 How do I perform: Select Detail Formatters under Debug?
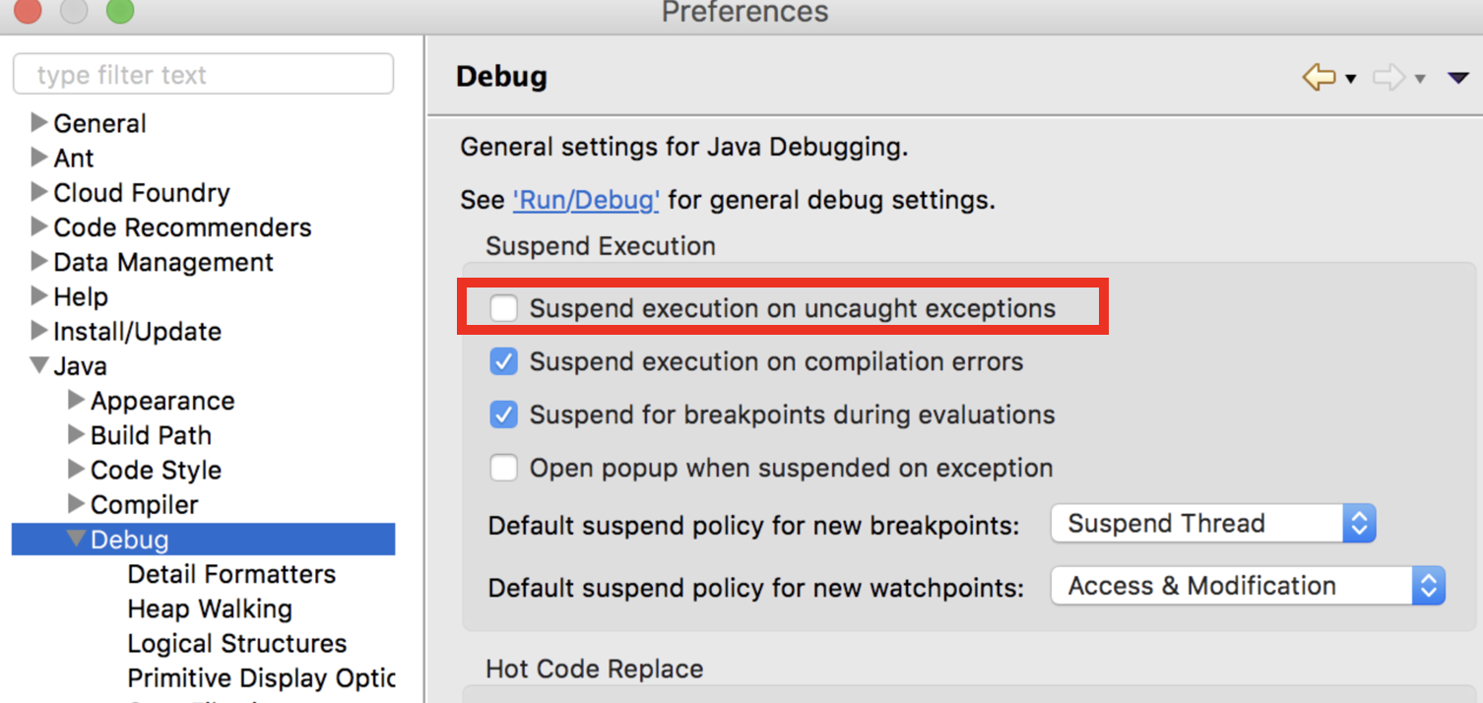click(229, 574)
